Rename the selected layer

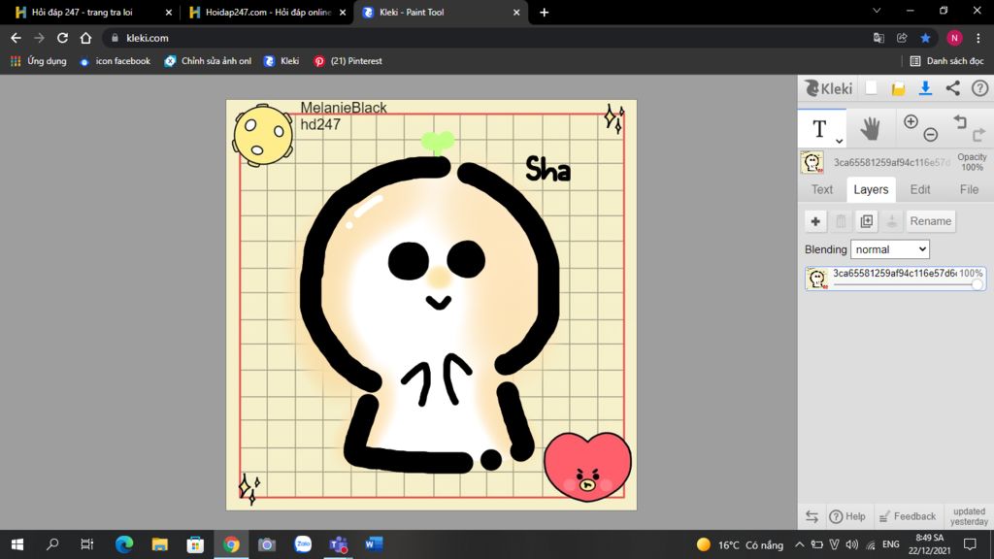[x=931, y=221]
